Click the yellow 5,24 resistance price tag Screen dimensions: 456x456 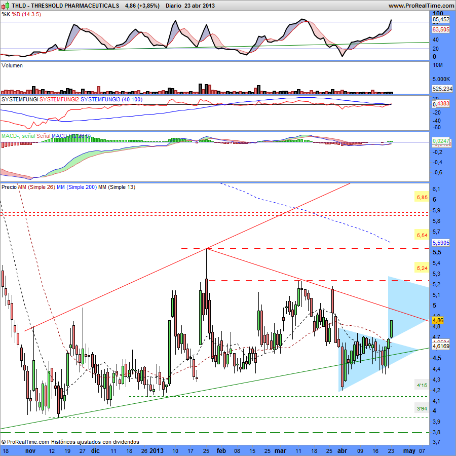(422, 268)
